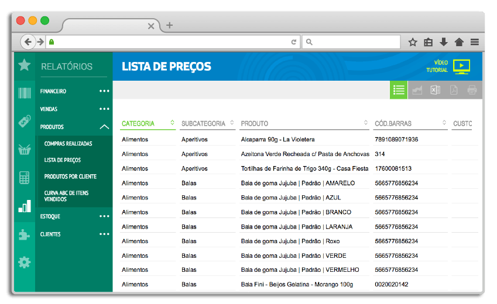The height and width of the screenshot is (304, 497).
Task: Close the current browser tab
Action: (151, 26)
